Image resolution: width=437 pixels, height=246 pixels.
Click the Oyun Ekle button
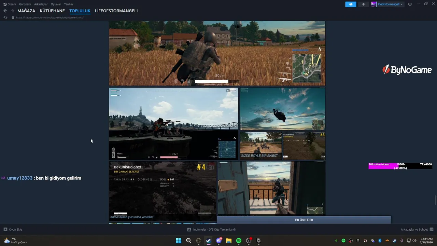[x=13, y=230]
